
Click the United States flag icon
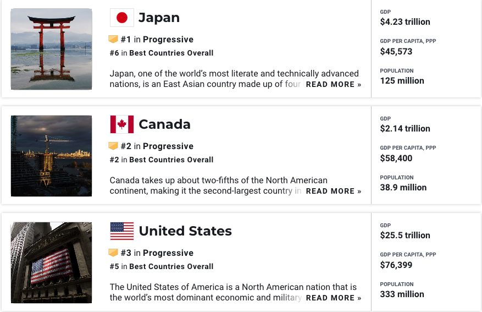(121, 231)
